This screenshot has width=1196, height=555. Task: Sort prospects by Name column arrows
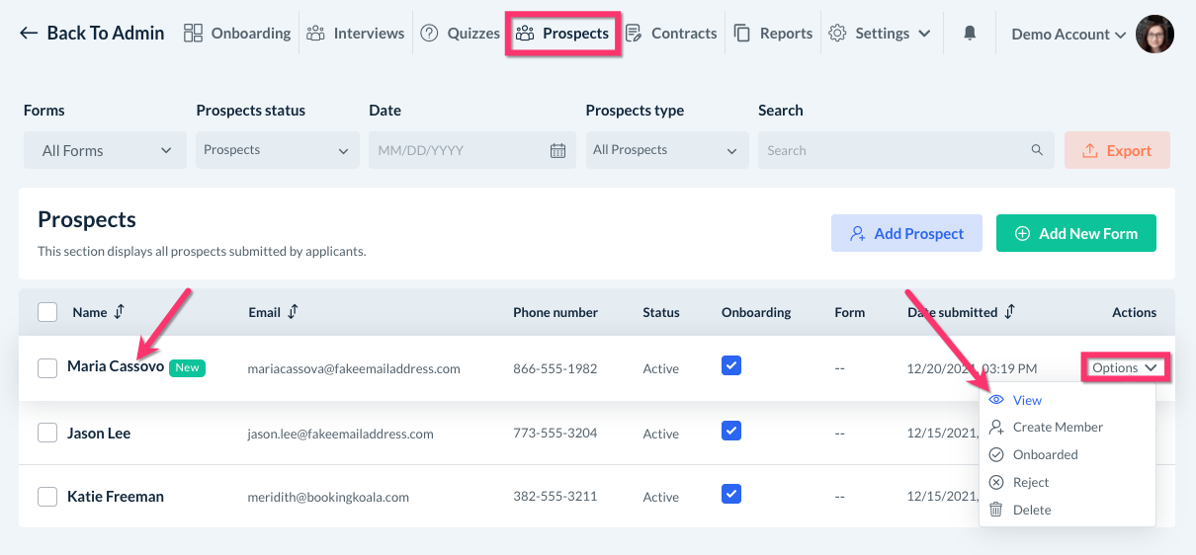120,312
